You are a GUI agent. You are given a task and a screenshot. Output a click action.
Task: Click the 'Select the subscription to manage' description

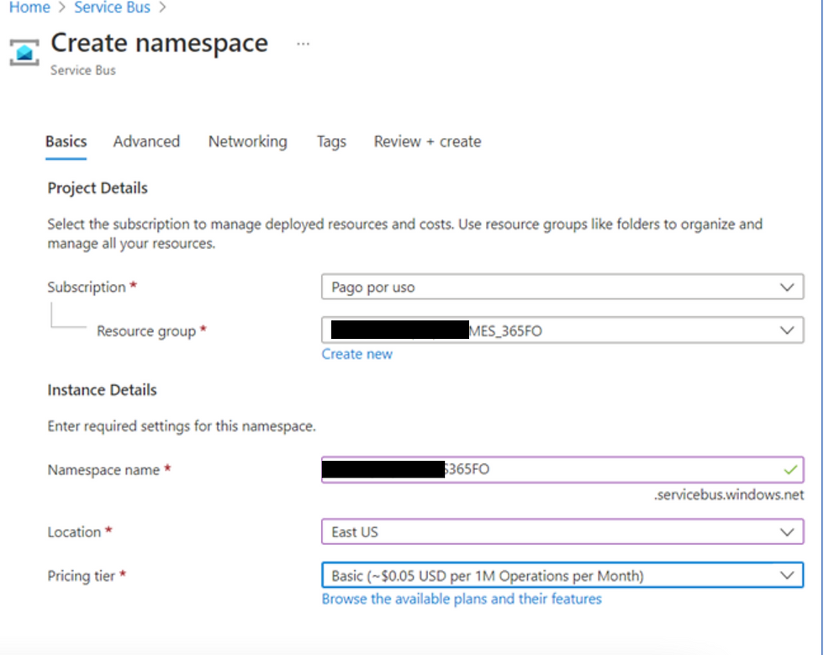(x=405, y=234)
